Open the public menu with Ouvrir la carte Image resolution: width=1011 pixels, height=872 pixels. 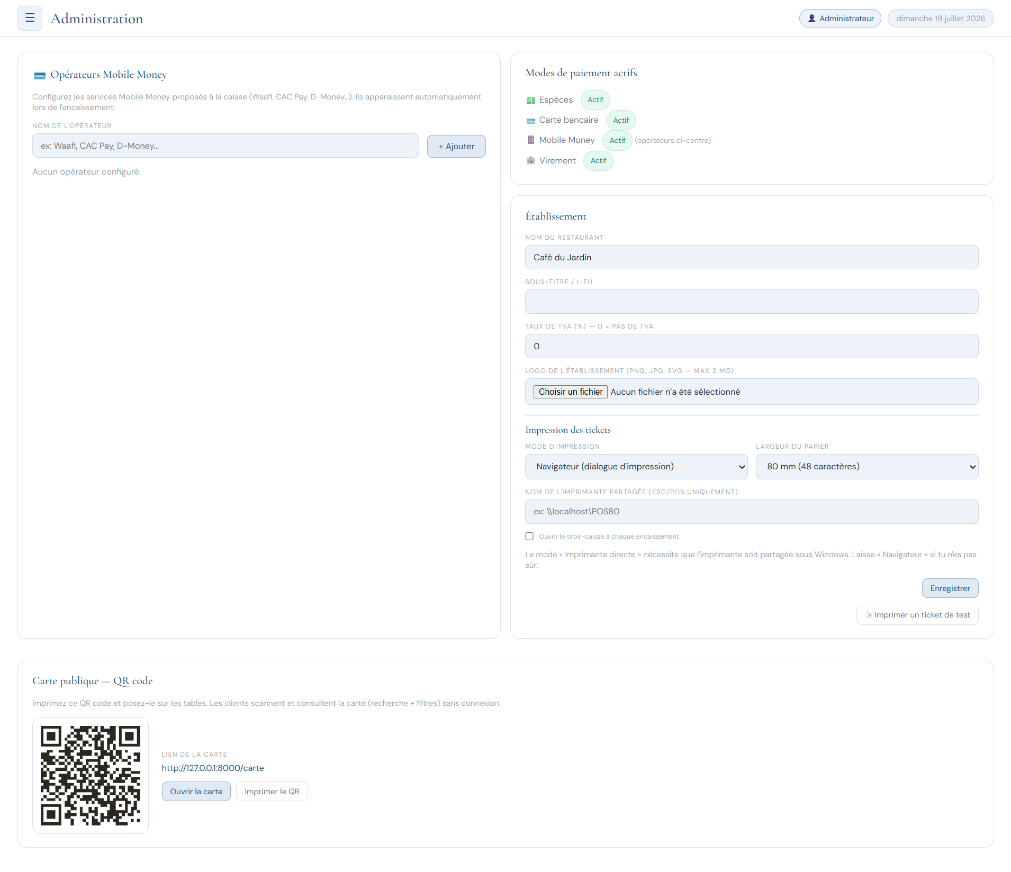[196, 792]
